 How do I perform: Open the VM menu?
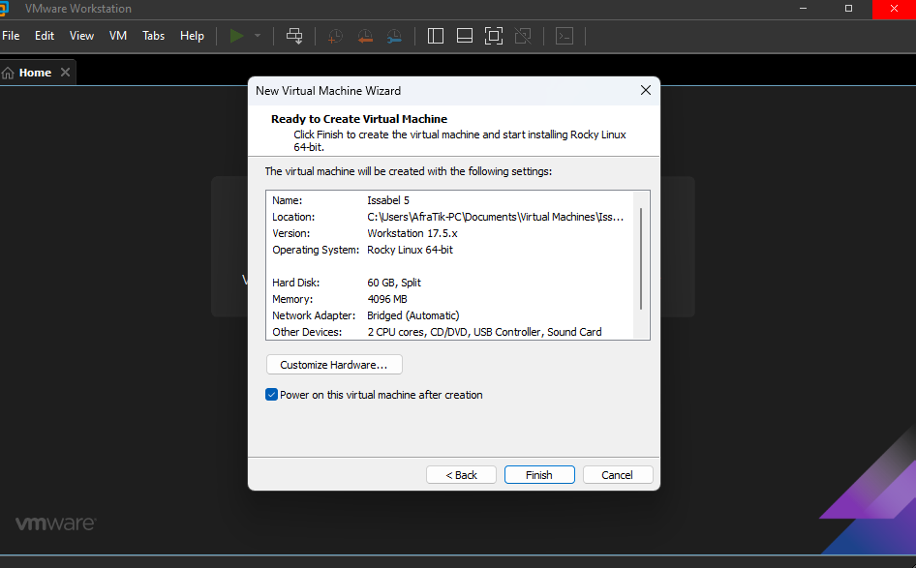118,36
